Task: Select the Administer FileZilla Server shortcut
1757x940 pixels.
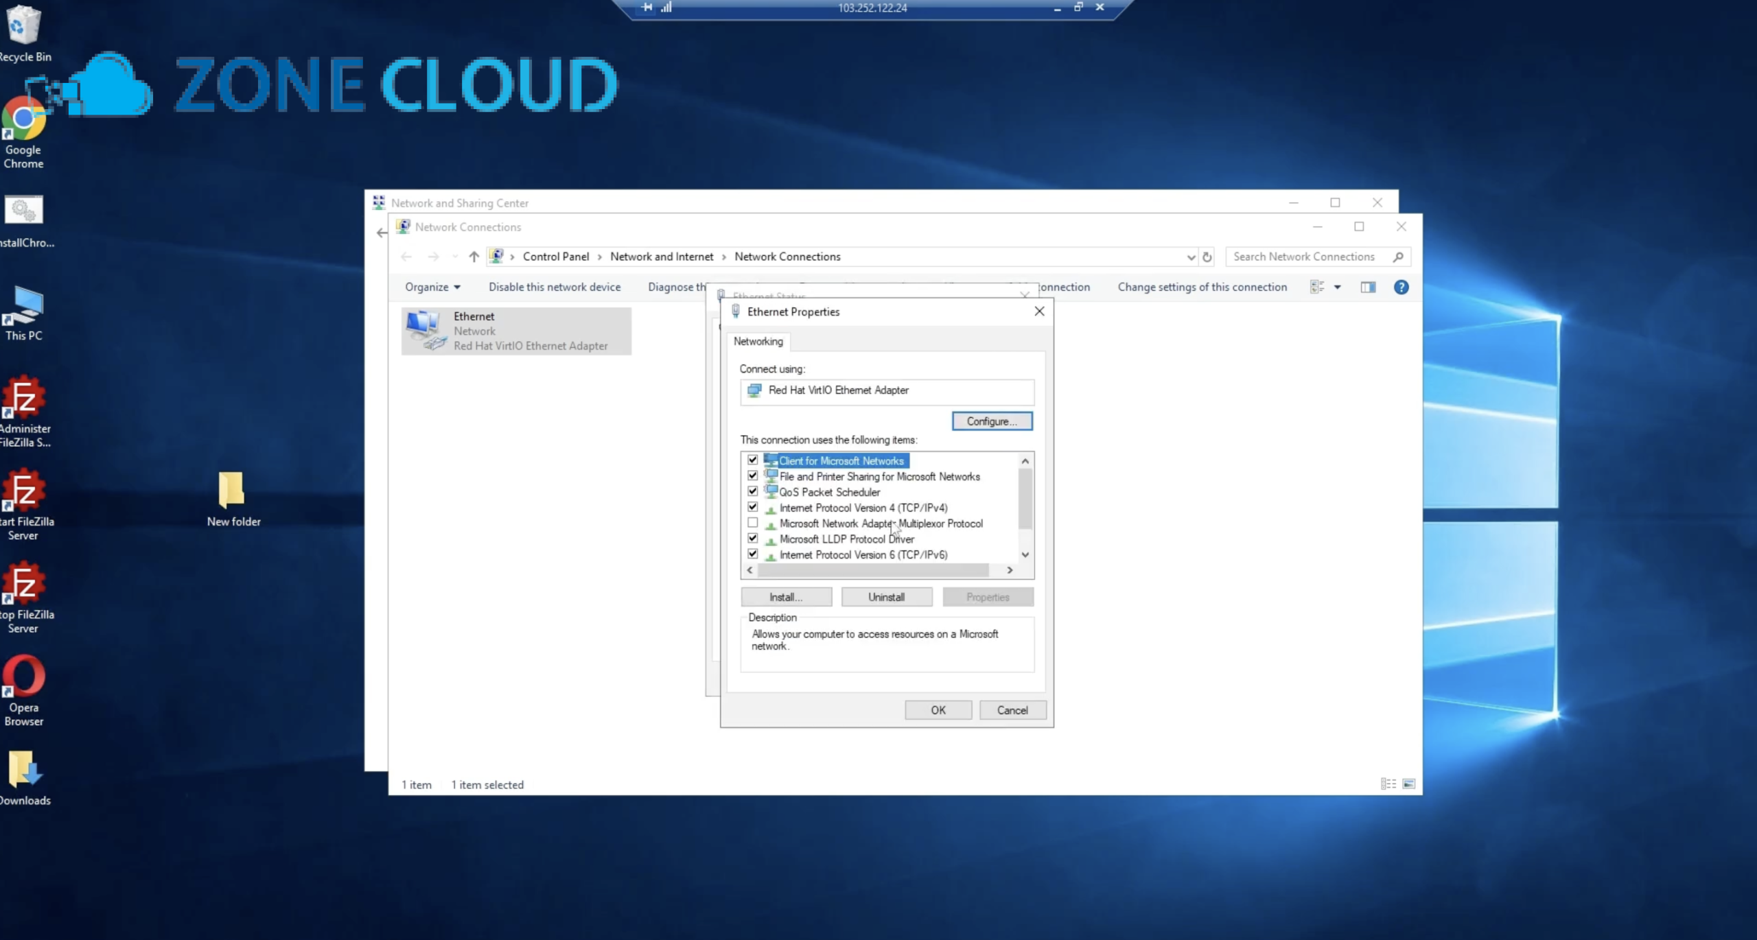Action: point(23,412)
